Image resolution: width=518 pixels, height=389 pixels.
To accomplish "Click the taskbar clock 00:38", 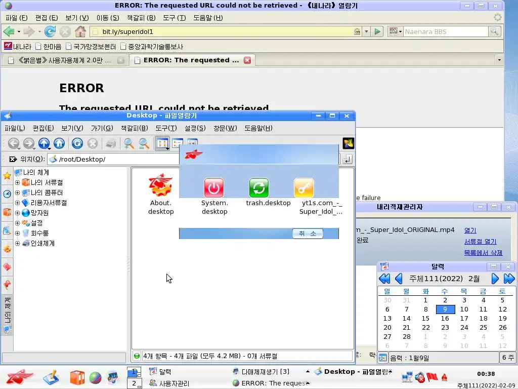I will point(486,374).
